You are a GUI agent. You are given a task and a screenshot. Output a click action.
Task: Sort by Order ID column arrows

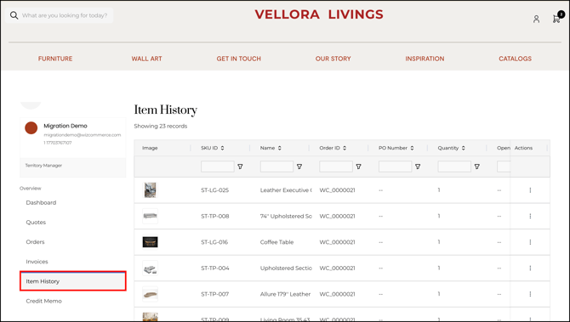pos(345,148)
